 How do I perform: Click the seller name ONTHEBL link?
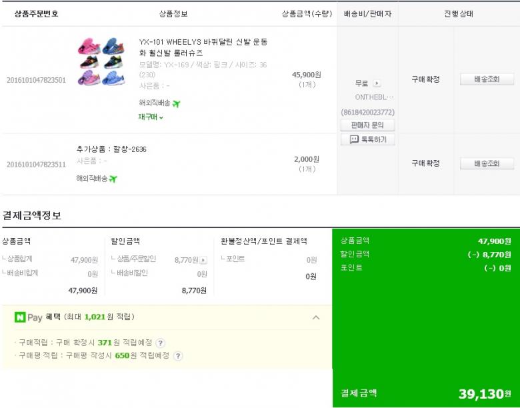[374, 97]
